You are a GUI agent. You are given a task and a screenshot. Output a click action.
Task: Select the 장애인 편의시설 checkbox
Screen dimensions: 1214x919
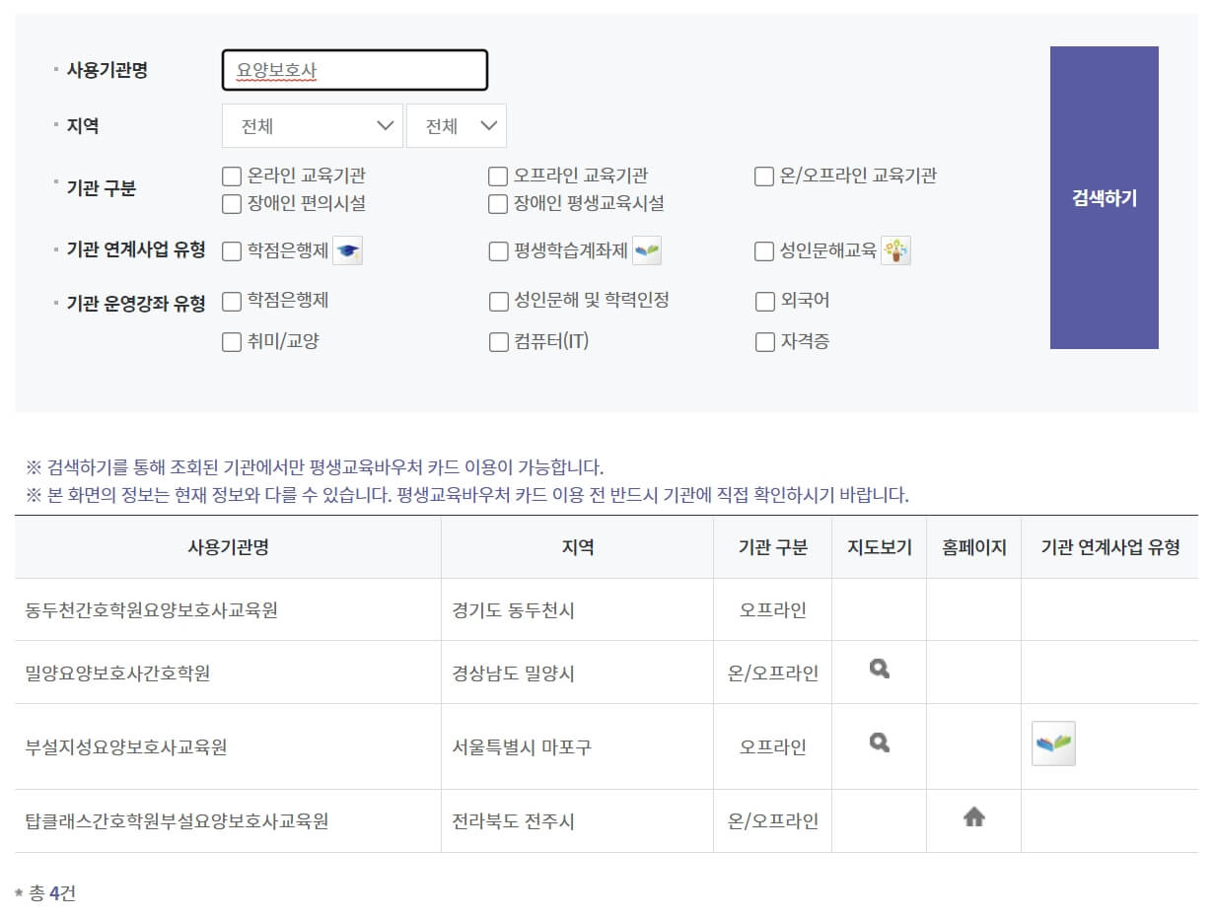click(x=232, y=204)
